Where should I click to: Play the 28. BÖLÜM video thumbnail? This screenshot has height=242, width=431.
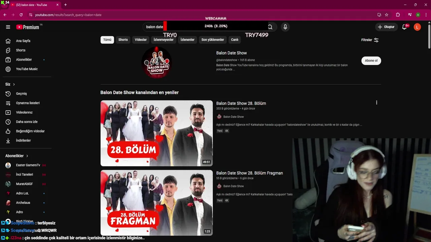coord(157,133)
